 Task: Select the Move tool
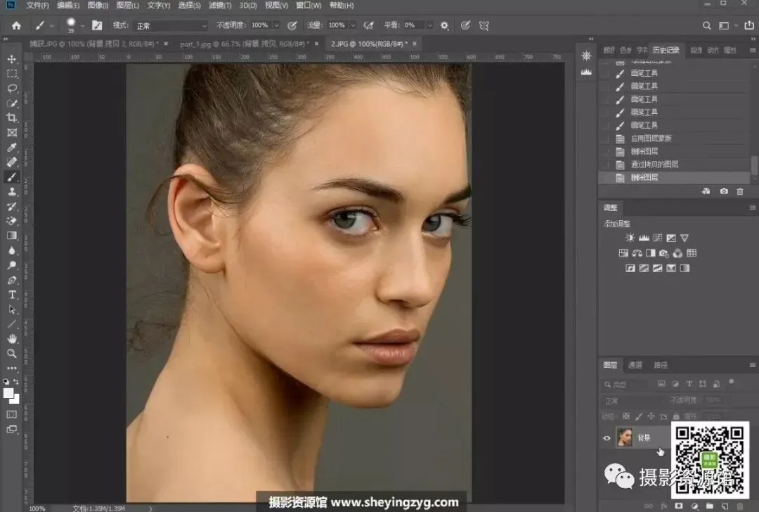pyautogui.click(x=12, y=59)
